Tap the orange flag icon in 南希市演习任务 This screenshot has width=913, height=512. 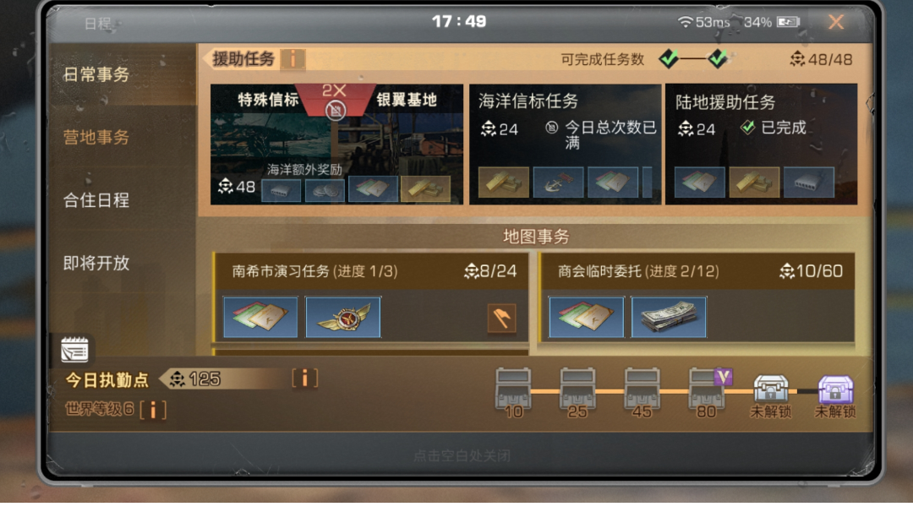click(501, 319)
